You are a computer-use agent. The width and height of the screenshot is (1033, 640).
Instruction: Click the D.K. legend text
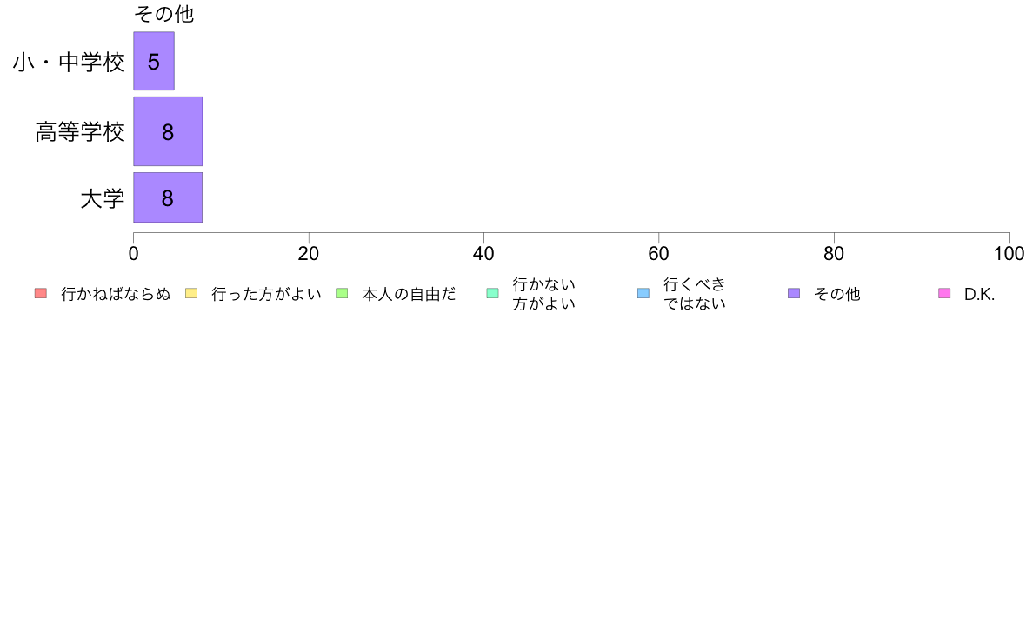click(x=979, y=294)
